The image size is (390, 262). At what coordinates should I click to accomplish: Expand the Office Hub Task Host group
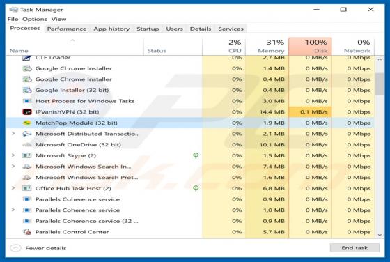(13, 188)
